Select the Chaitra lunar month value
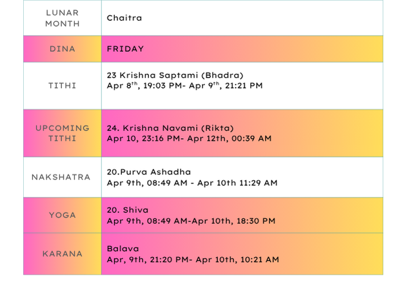Viewport: 396px width, 297px height. [x=124, y=18]
